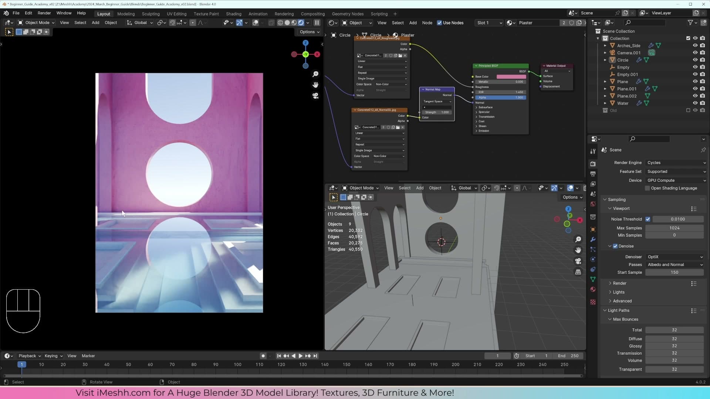Open Node menu in shader editor

pyautogui.click(x=427, y=23)
